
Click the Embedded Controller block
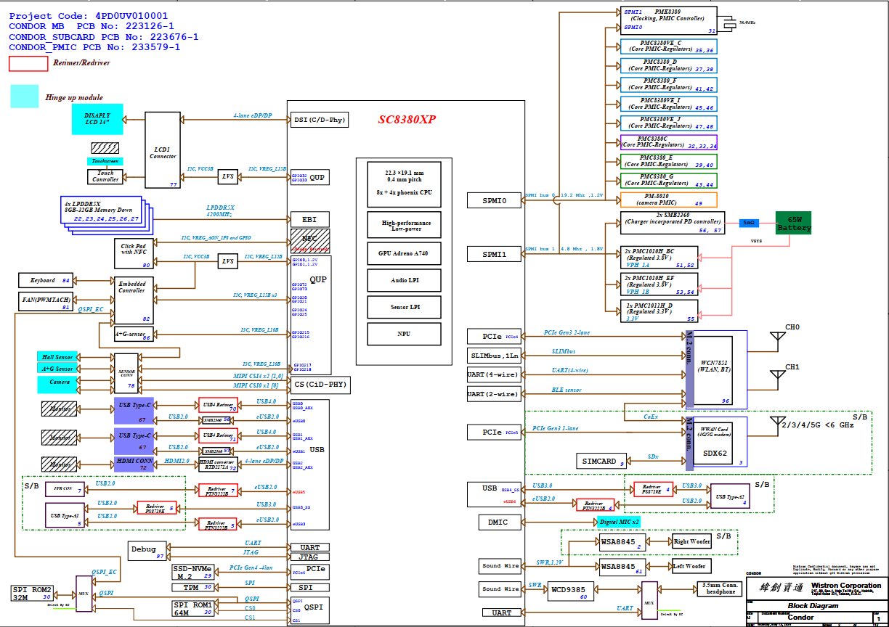(x=134, y=300)
